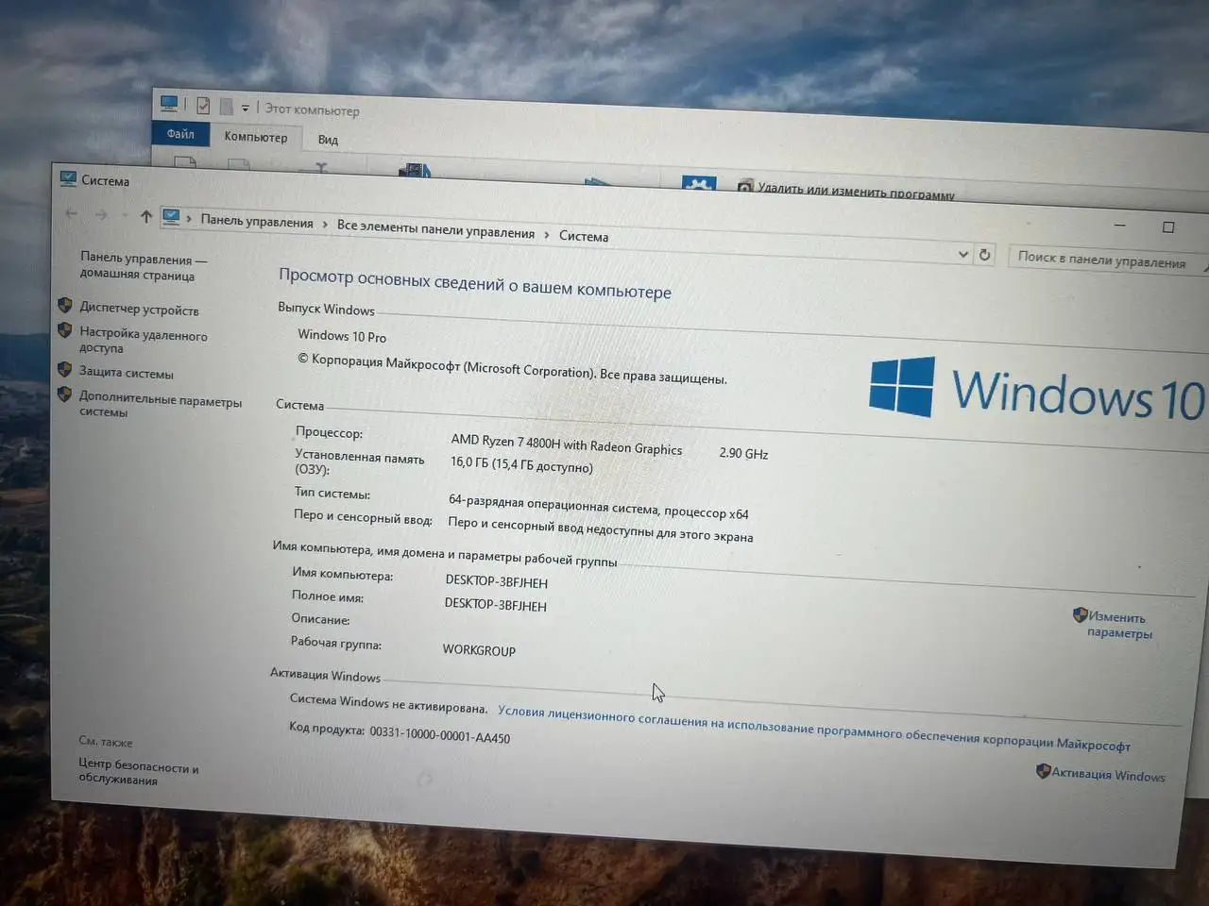Image resolution: width=1209 pixels, height=906 pixels.
Task: Expand the chevron before Панель управления breadcrumb
Action: (189, 219)
